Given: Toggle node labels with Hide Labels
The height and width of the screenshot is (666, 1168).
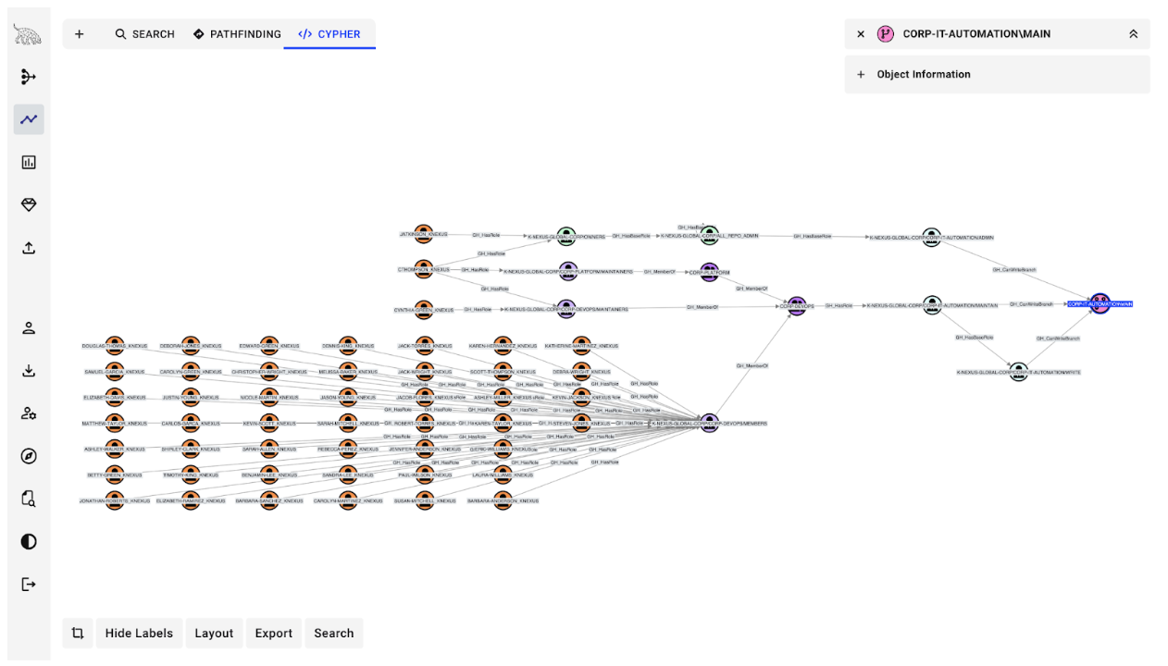Looking at the screenshot, I should tap(139, 634).
